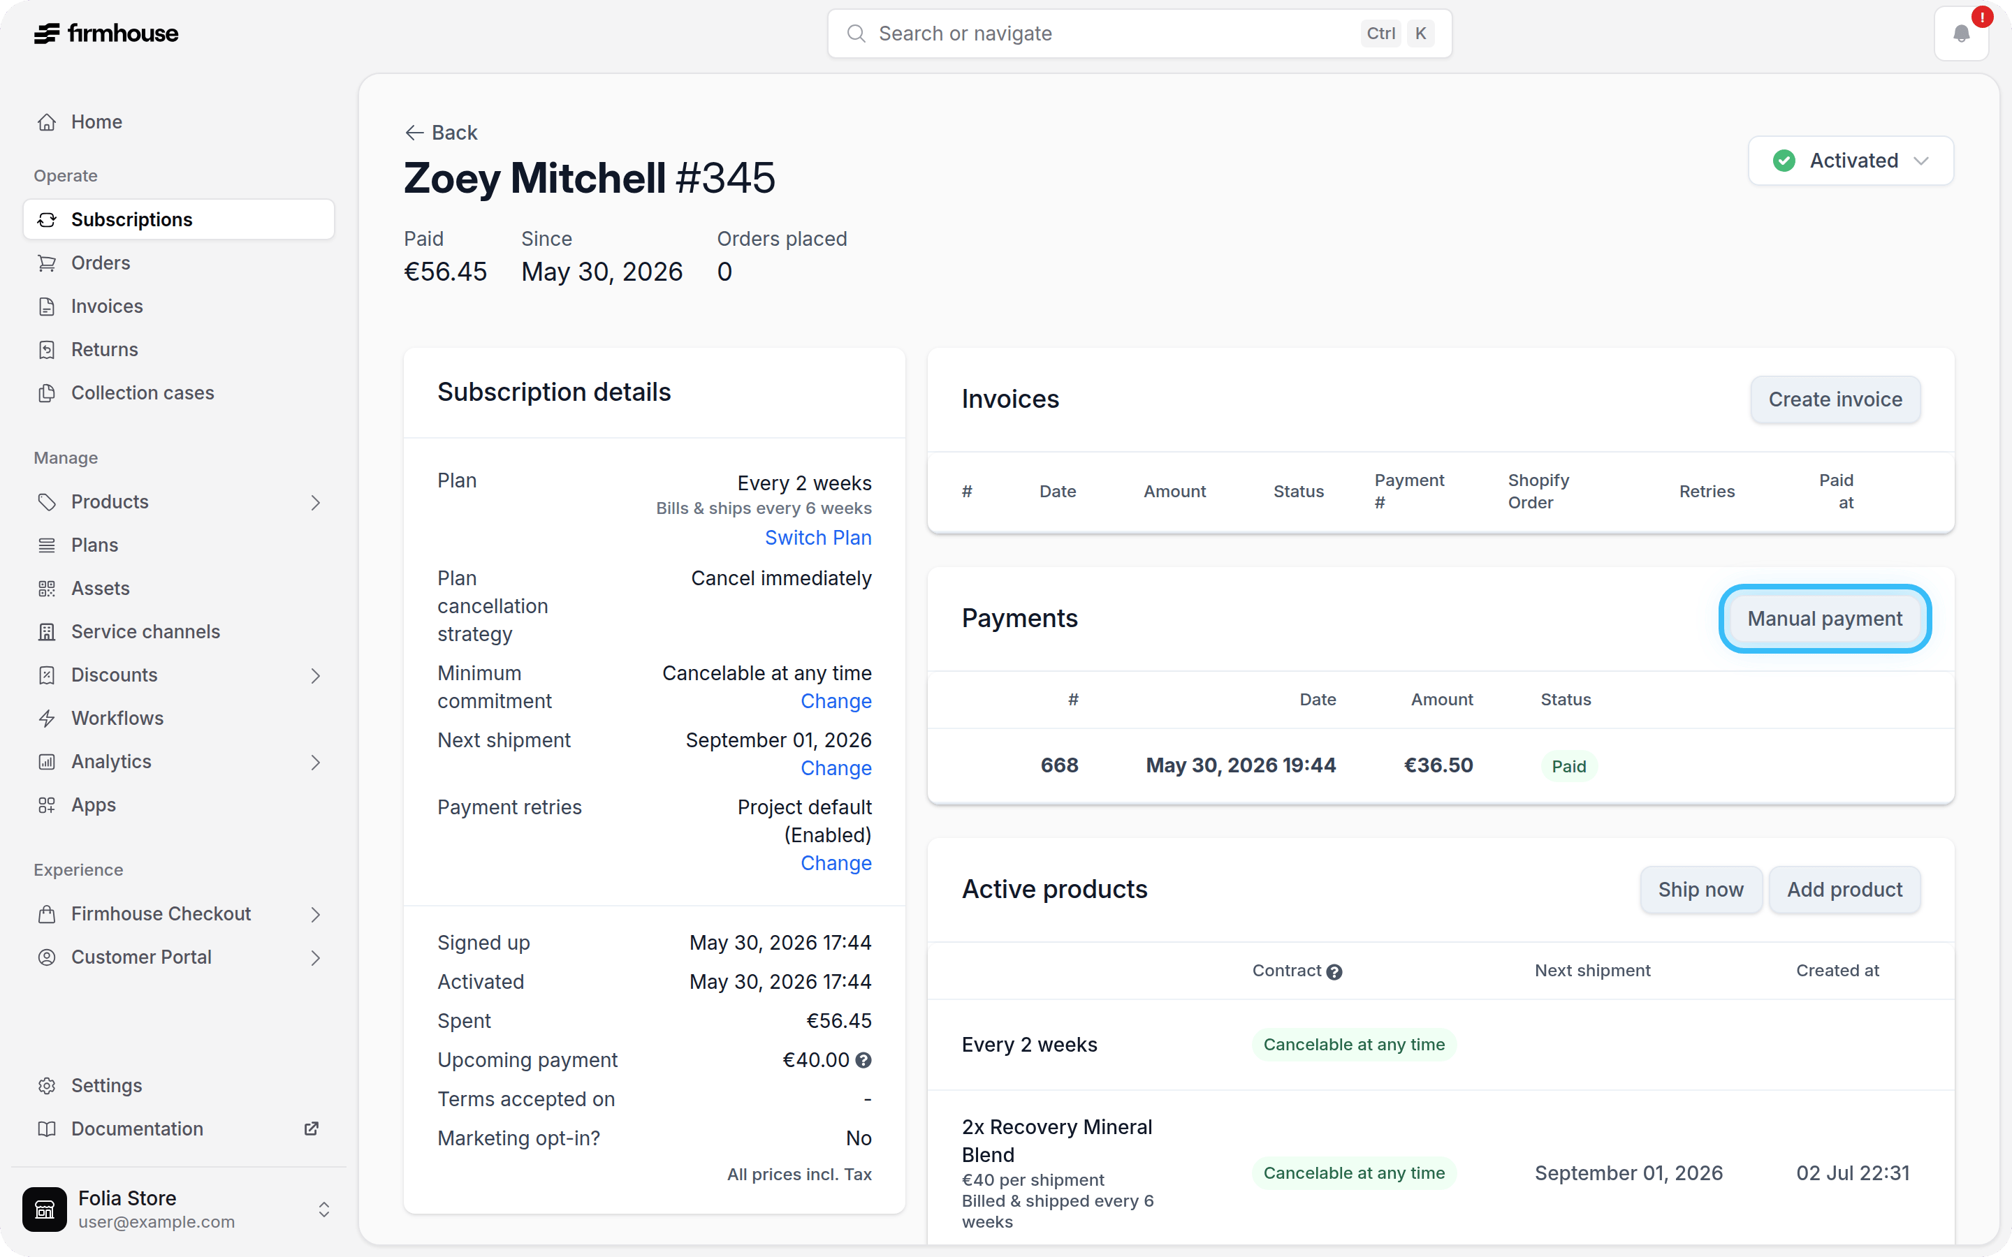The width and height of the screenshot is (2012, 1257).
Task: Click the Documentation external link icon
Action: (311, 1128)
